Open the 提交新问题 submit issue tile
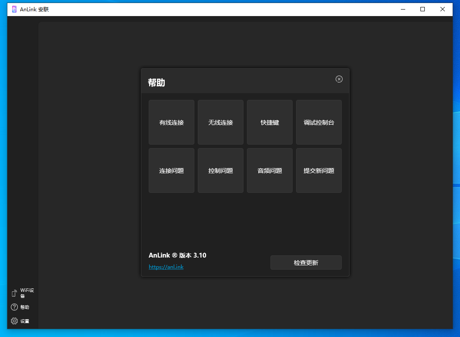 [x=319, y=170]
